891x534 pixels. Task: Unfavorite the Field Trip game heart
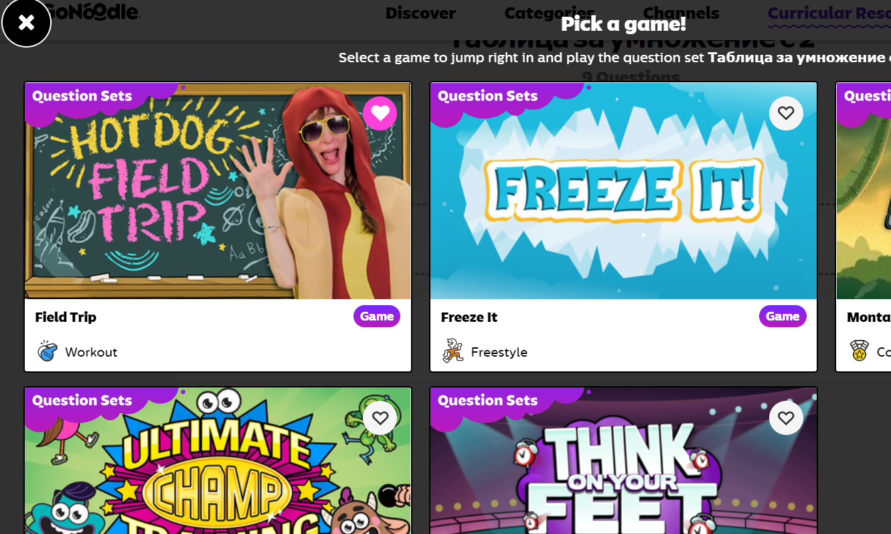tap(380, 114)
